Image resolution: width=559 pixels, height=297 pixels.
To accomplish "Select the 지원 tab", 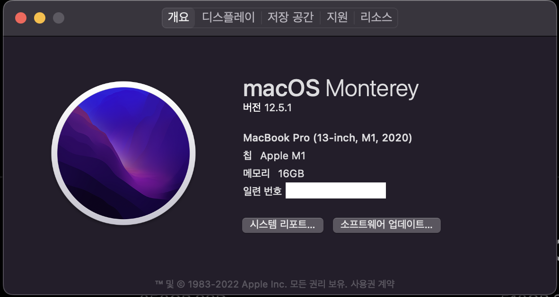I will (337, 17).
